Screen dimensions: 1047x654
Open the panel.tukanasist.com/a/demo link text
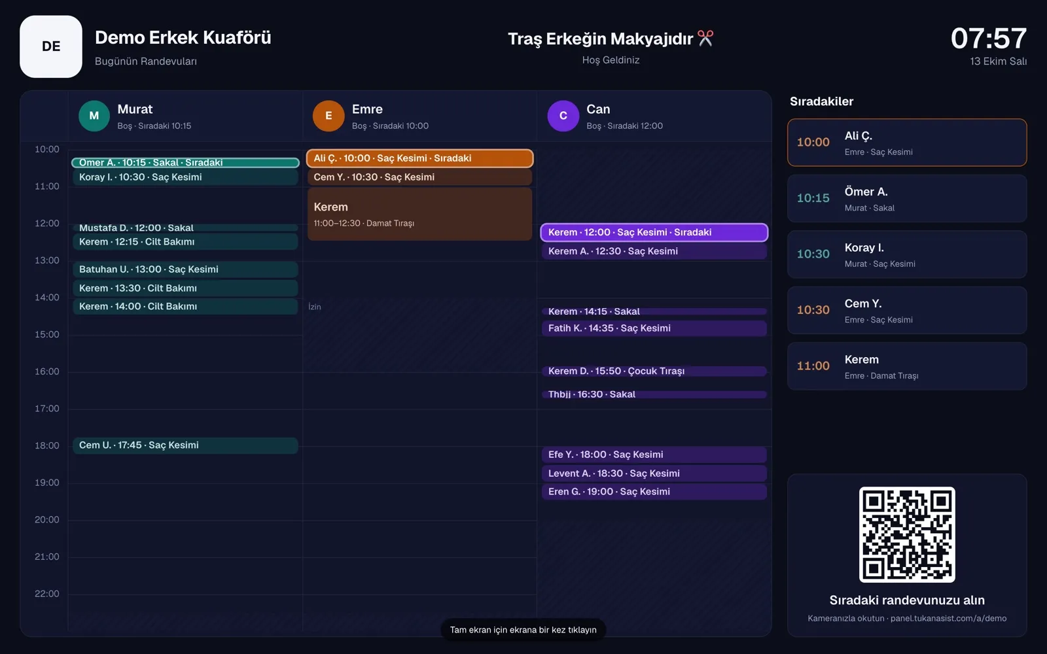click(948, 618)
